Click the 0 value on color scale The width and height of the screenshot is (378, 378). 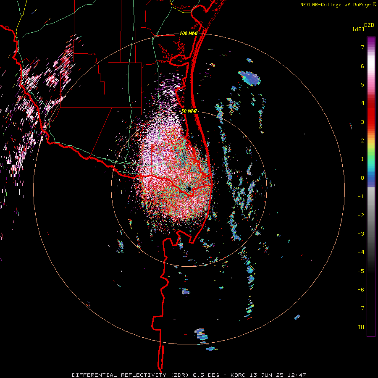362,178
